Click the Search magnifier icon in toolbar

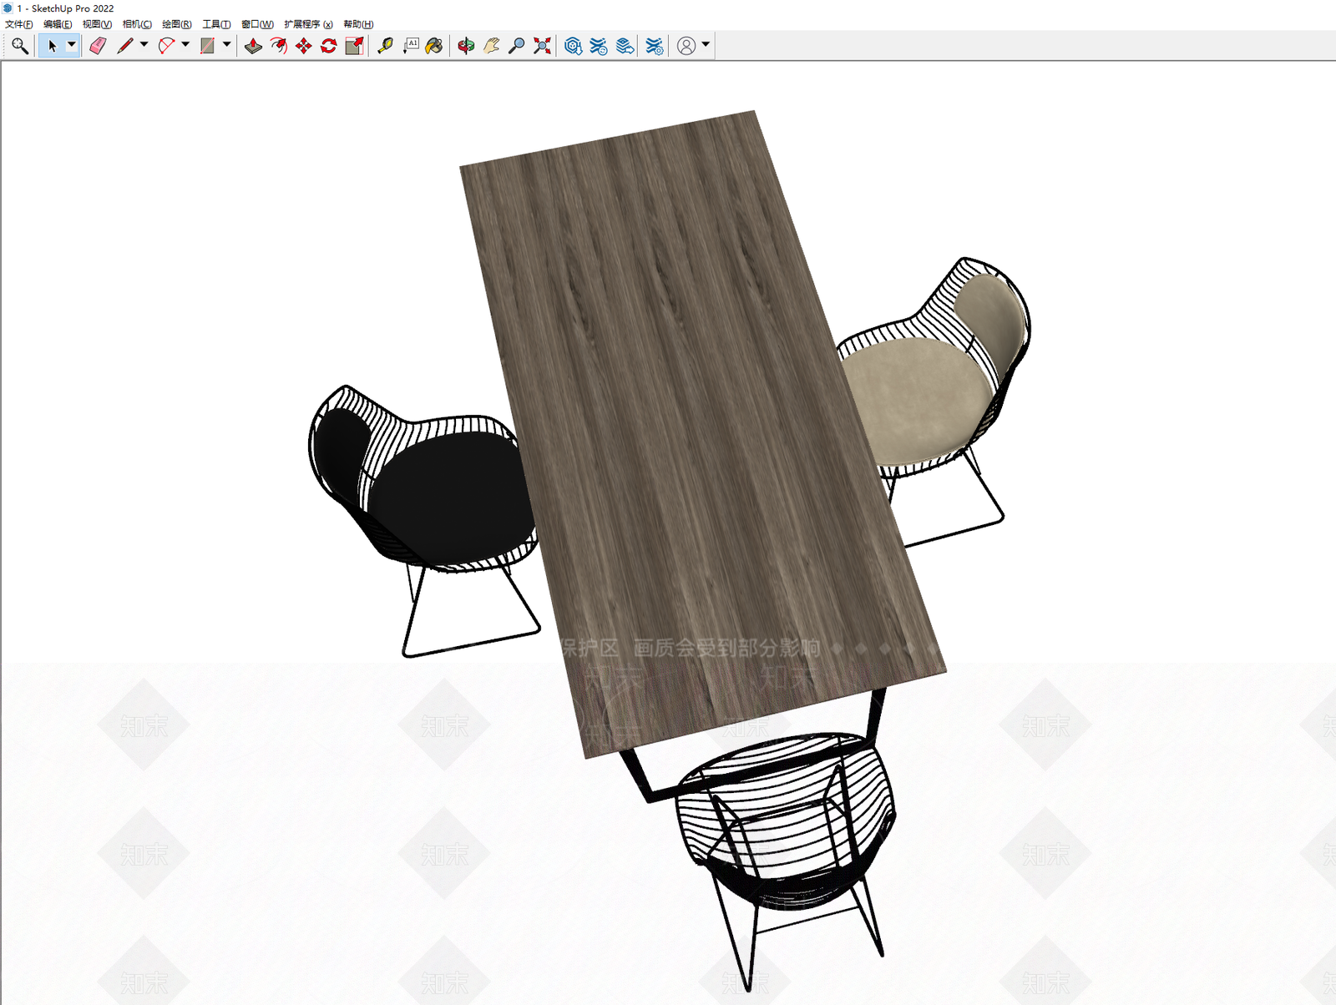19,46
